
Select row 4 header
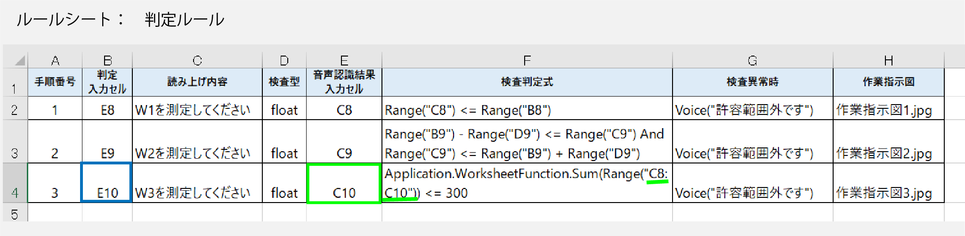point(15,183)
